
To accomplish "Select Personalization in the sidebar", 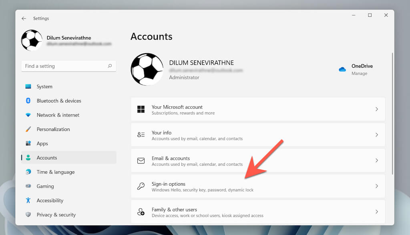I will [x=69, y=129].
